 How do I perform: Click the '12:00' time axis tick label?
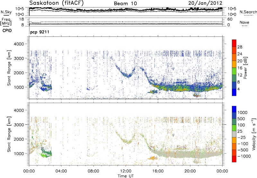click(x=126, y=171)
